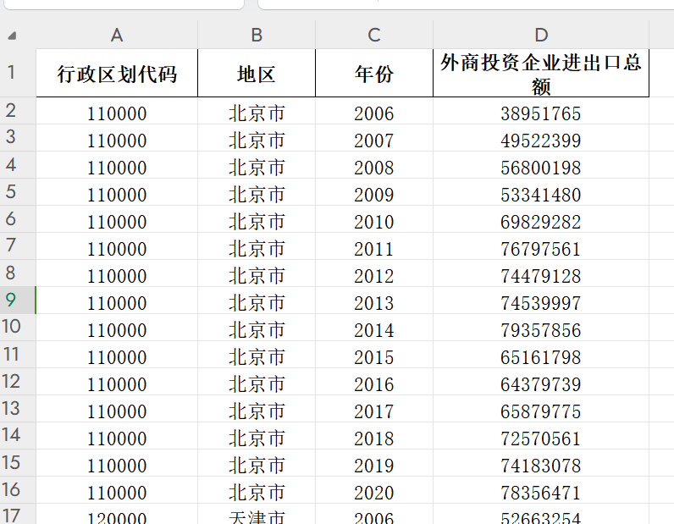
Task: Select row 1 header
Action: 18,73
